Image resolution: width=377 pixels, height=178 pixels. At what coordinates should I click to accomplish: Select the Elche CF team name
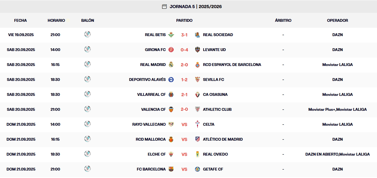pos(157,154)
